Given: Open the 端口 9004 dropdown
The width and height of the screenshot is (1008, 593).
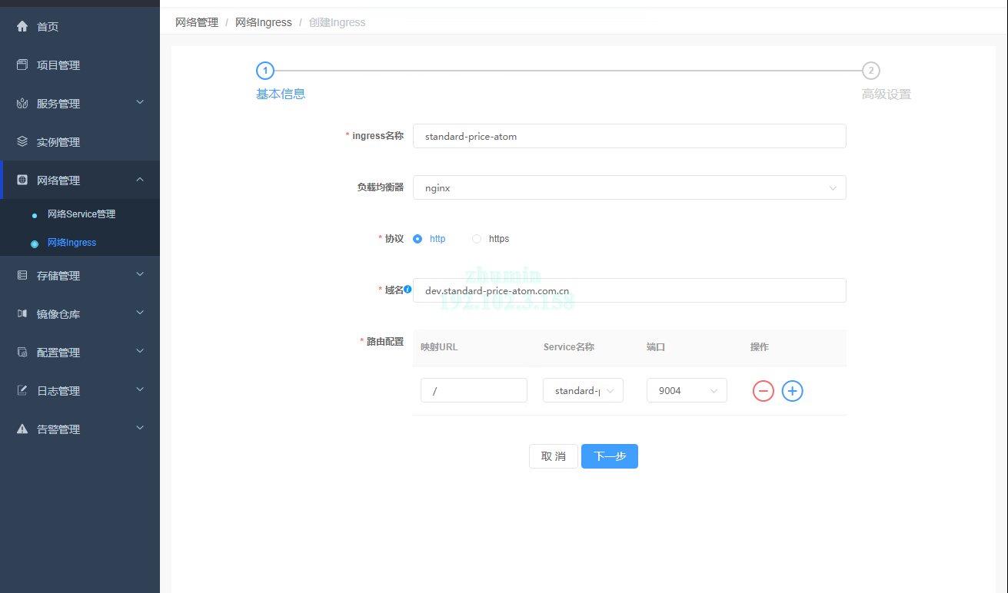Looking at the screenshot, I should pyautogui.click(x=687, y=390).
